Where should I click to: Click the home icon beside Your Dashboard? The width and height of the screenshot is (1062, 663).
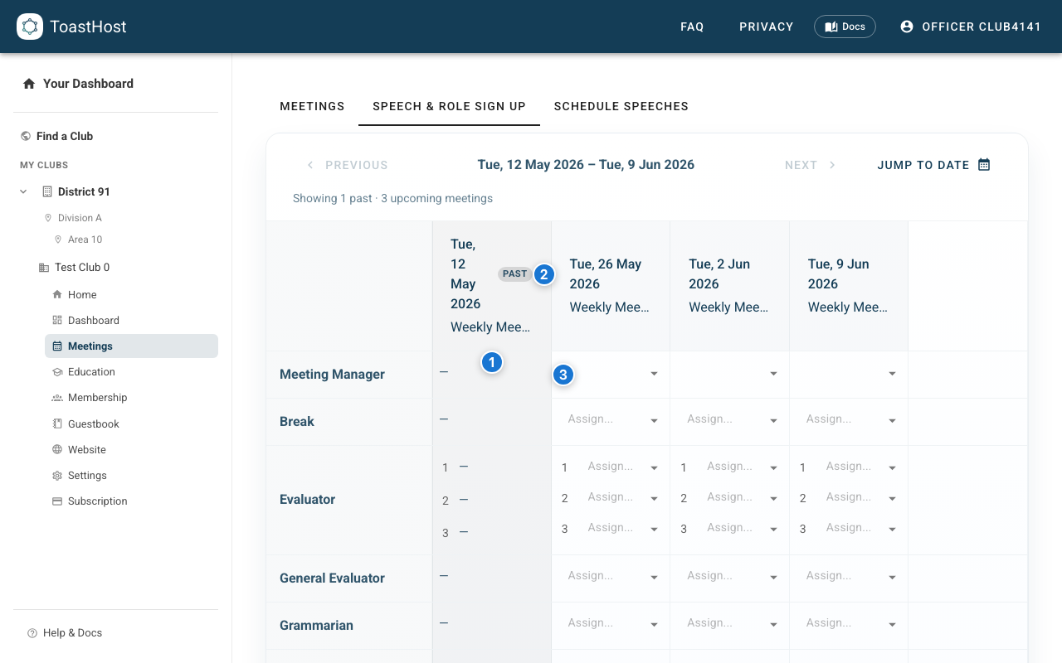click(29, 84)
